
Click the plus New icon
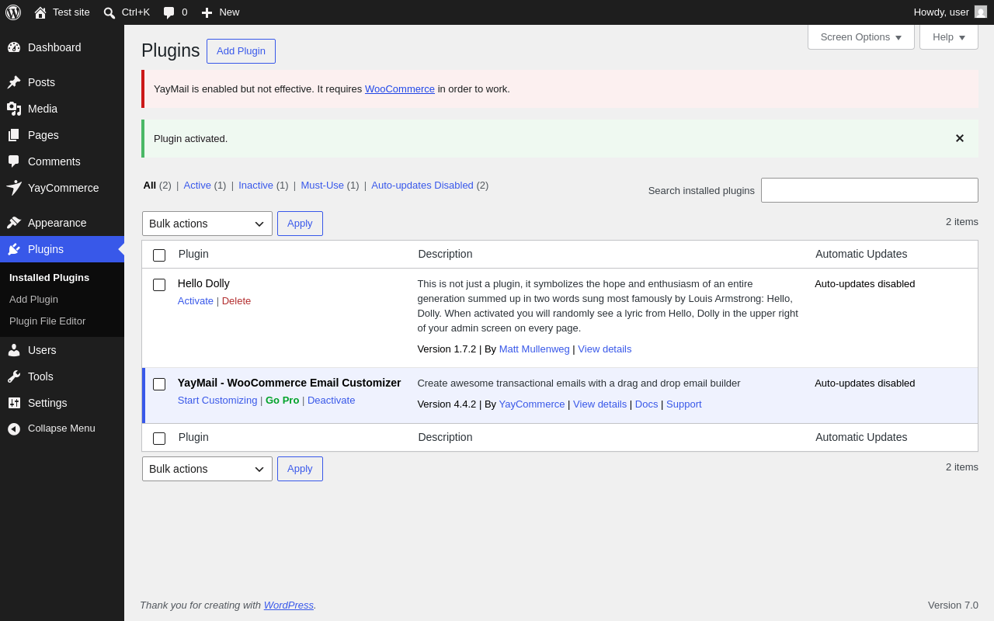pos(207,12)
